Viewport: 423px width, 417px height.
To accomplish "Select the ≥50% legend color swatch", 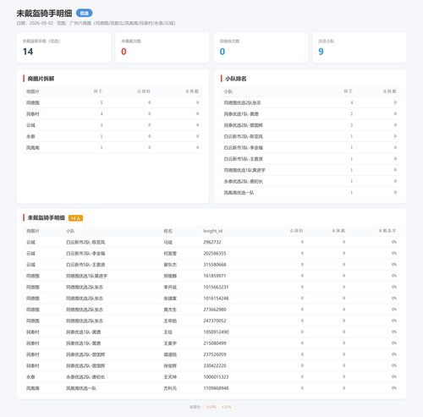I will coord(211,407).
